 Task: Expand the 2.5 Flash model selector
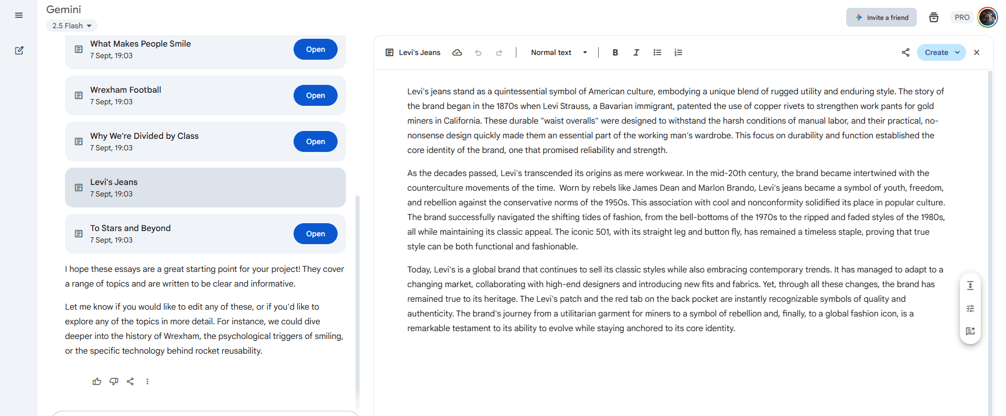pos(72,26)
